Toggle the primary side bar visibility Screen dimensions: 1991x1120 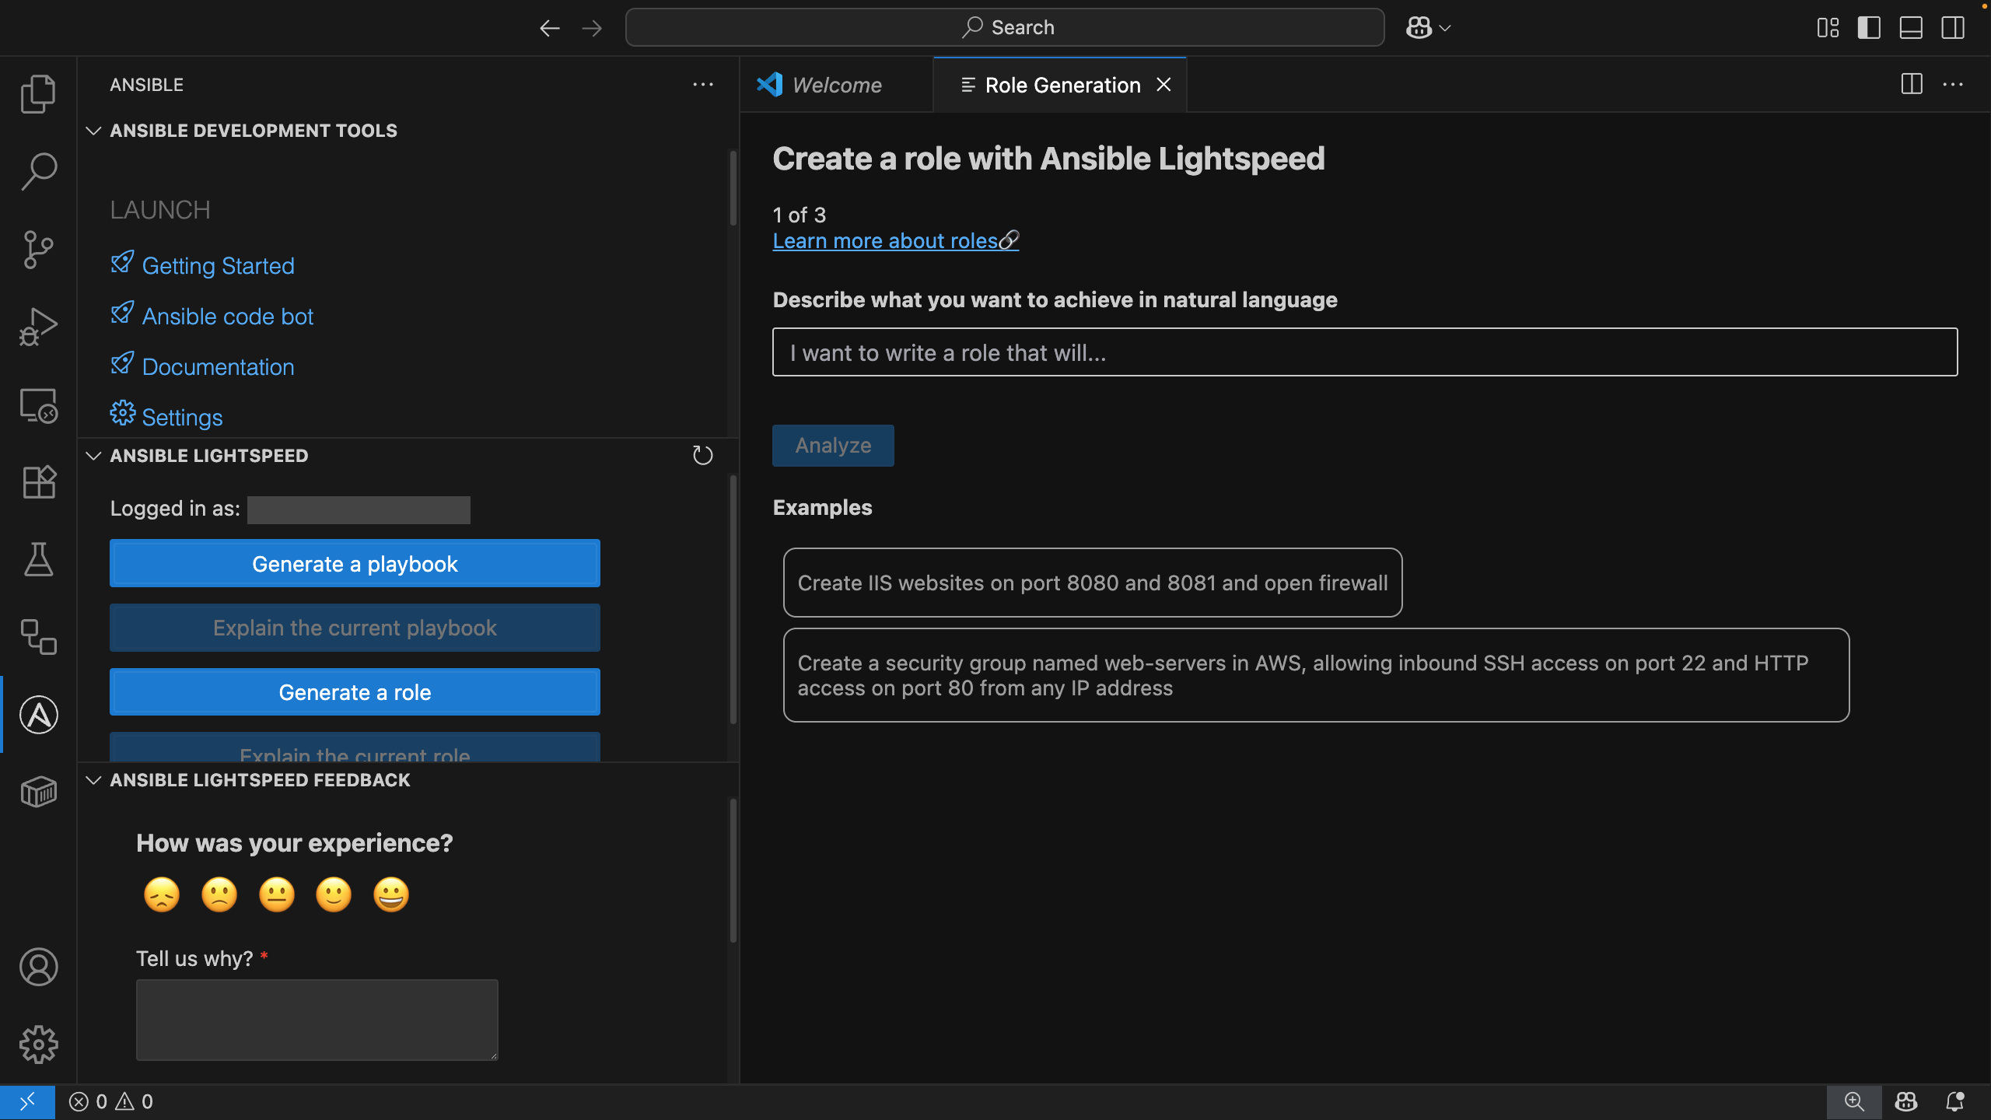(x=1869, y=27)
